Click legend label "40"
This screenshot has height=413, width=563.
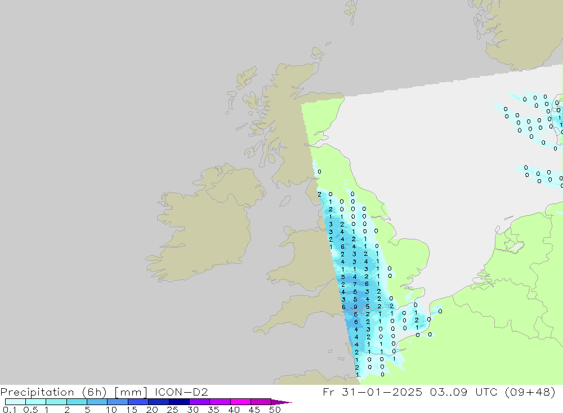234,410
